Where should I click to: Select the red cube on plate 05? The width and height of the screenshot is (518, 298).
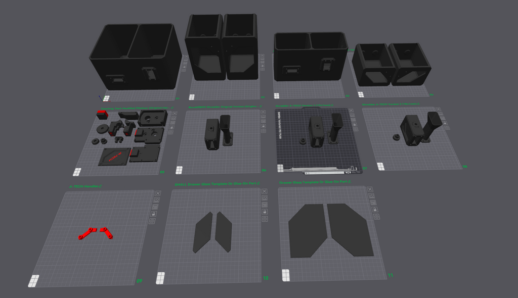pyautogui.click(x=102, y=115)
